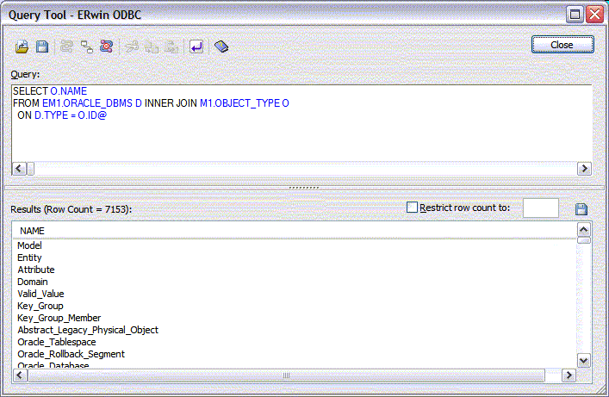Maximize the Query Tool window
609x397 pixels.
575,15
